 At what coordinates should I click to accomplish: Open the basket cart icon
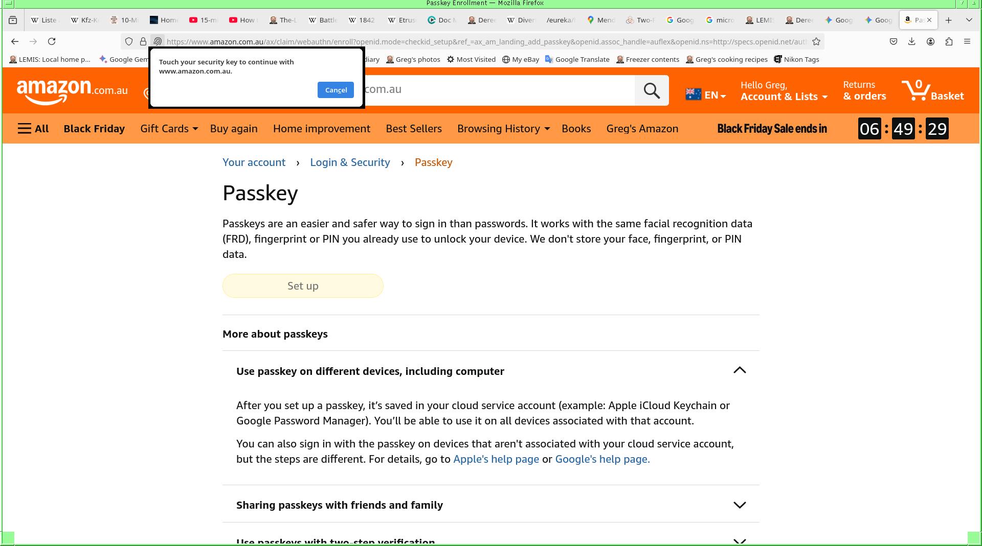click(x=917, y=90)
